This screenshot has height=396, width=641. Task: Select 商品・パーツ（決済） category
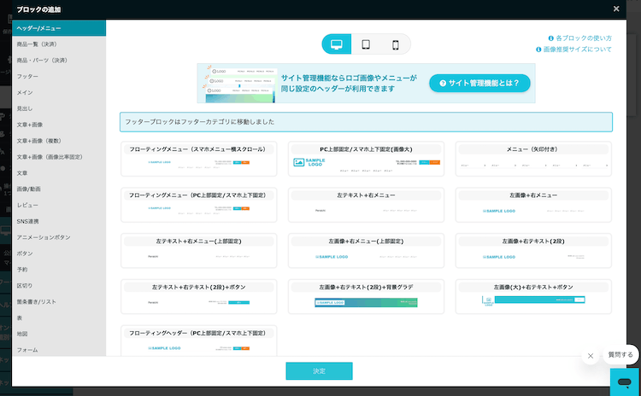(59, 60)
